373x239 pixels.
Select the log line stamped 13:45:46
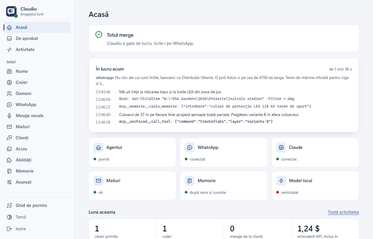click(224, 92)
